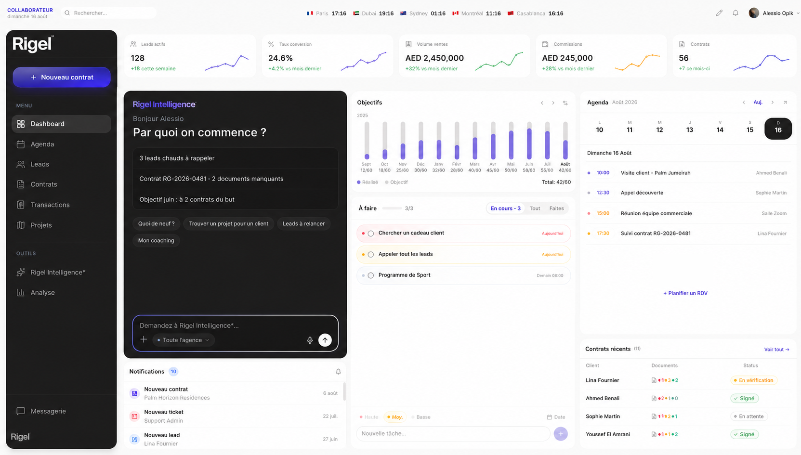The width and height of the screenshot is (801, 455).
Task: Open the top bar notification bell
Action: 735,13
